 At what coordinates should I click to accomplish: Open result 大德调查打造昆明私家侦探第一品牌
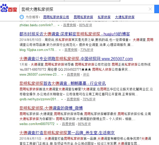(x=67, y=133)
